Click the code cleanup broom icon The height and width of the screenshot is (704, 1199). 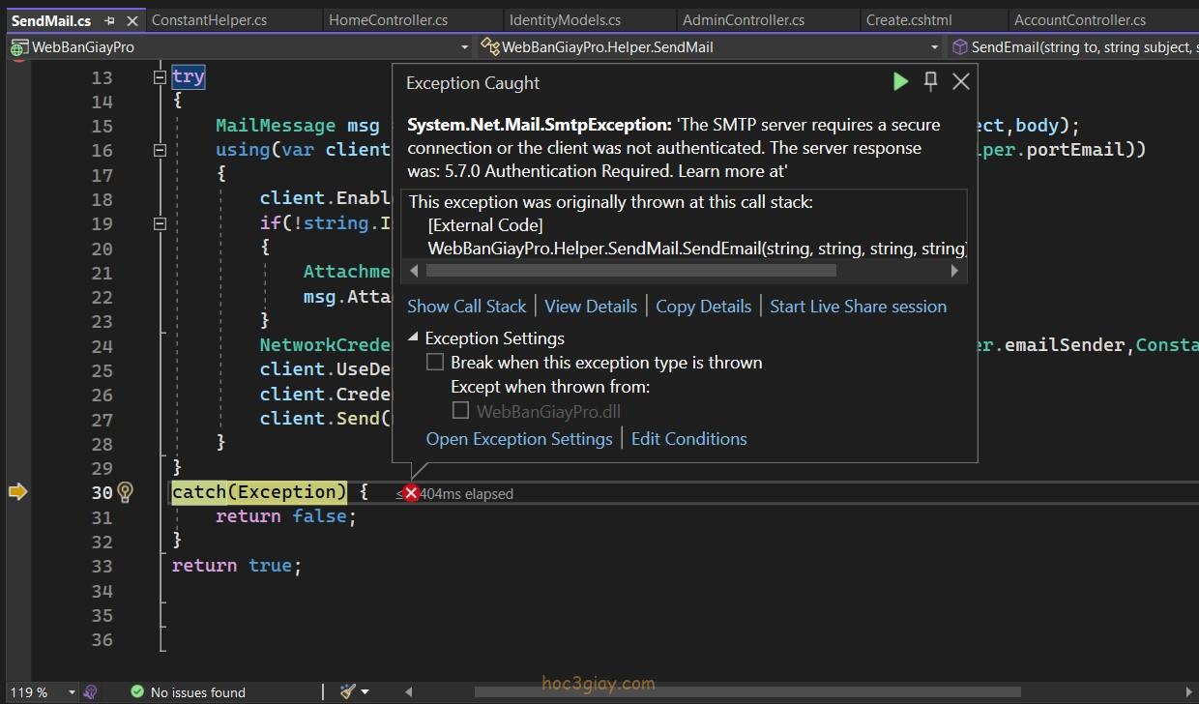pyautogui.click(x=348, y=691)
